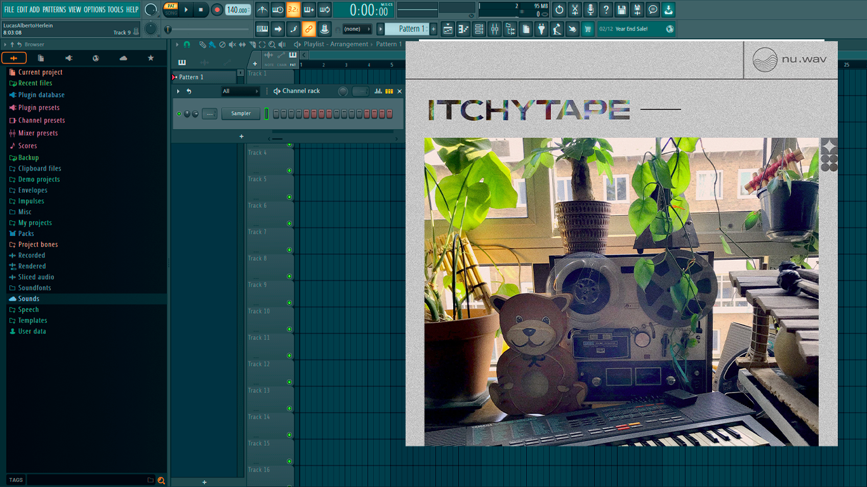Screen dimensions: 867x487
Task: Toggle Channel rack step/piano roll view icon
Action: click(x=389, y=91)
